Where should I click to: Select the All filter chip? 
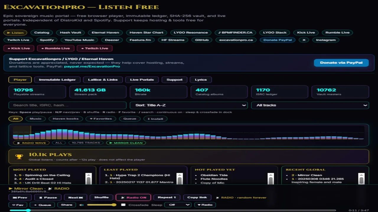click(x=16, y=119)
